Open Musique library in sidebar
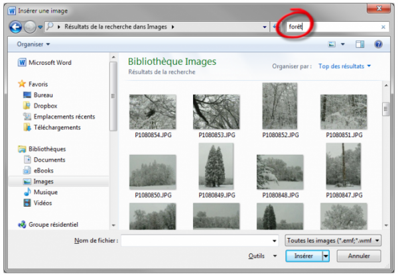Image resolution: width=398 pixels, height=275 pixels. click(45, 192)
